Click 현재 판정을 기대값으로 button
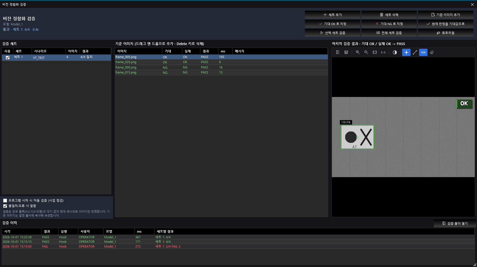The width and height of the screenshot is (477, 267). [446, 24]
